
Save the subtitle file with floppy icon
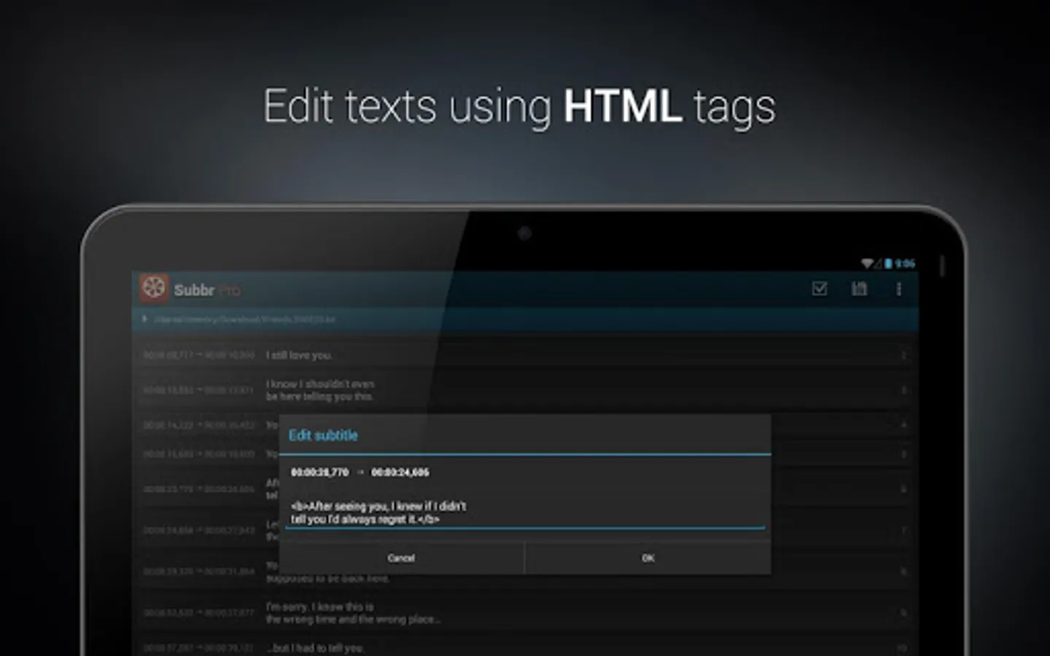pyautogui.click(x=860, y=289)
